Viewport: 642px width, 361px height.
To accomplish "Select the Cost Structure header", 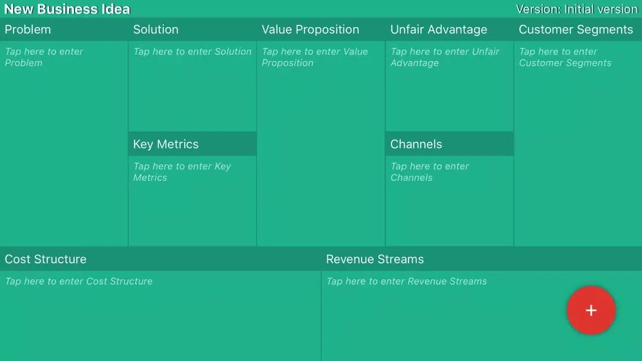I will (46, 259).
